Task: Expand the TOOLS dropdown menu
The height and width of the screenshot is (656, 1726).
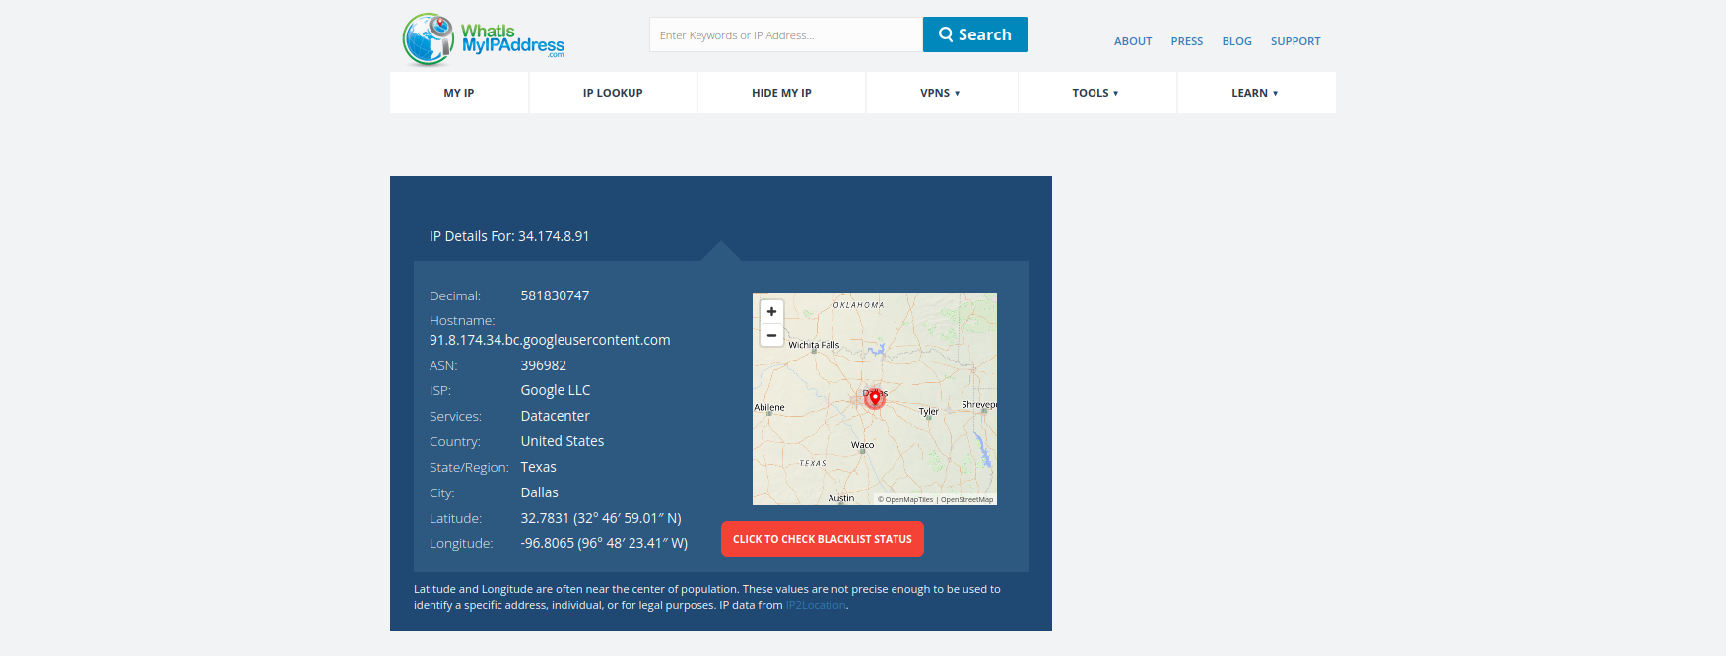Action: click(x=1096, y=93)
